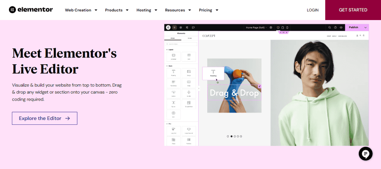Expand the Web Creation dropdown menu

pos(81,10)
